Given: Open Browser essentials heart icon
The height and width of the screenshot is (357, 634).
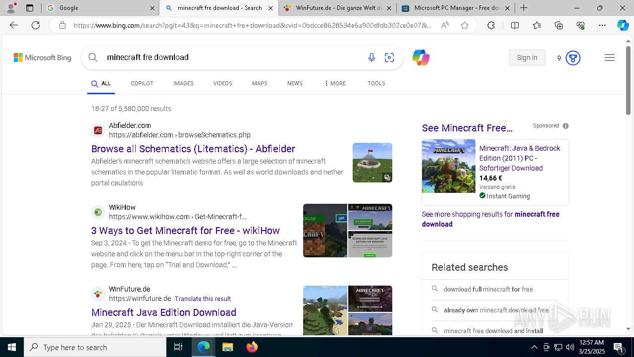Looking at the screenshot, I should 581,25.
